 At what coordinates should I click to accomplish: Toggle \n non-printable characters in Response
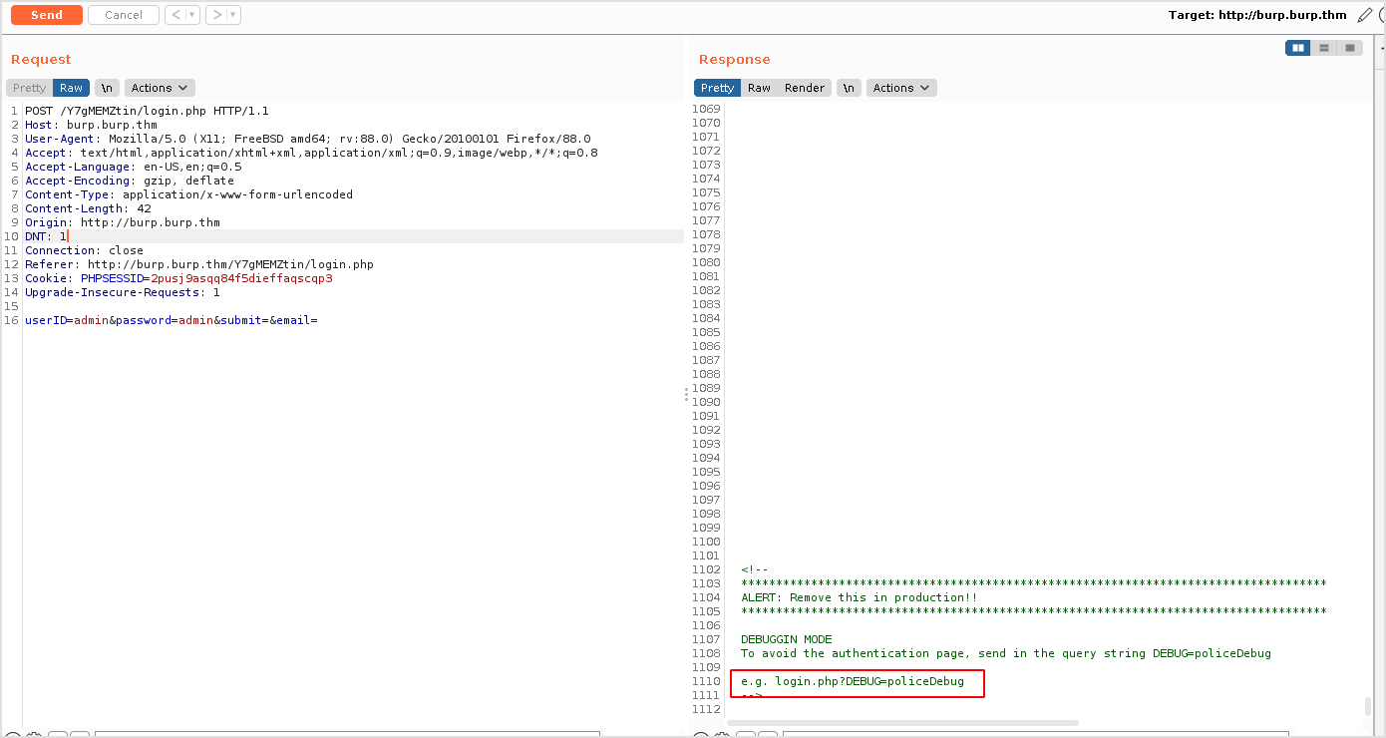click(x=849, y=88)
